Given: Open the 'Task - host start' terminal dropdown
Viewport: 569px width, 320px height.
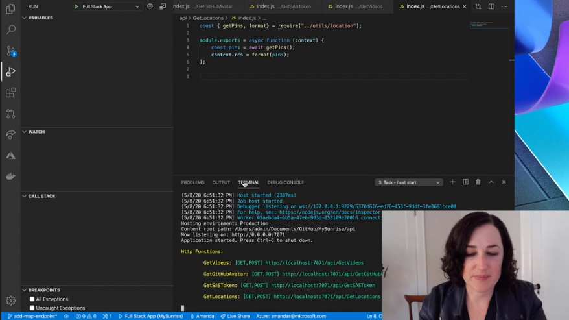Looking at the screenshot, I should point(409,182).
